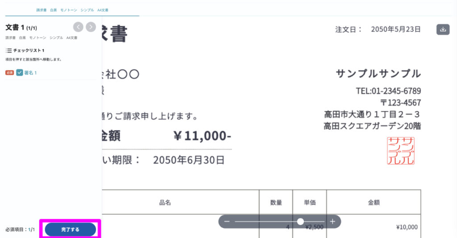Zoom out with the minus icon
Viewport: 457px width, 238px height.
tap(227, 221)
